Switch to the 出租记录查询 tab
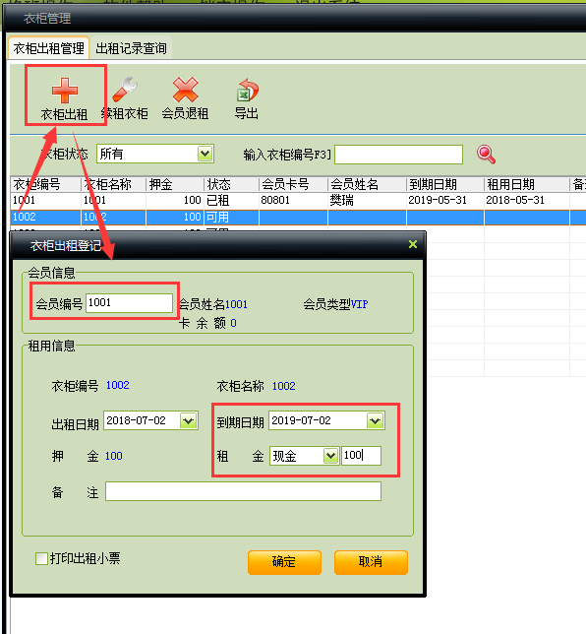Viewport: 586px width, 634px height. (x=131, y=48)
